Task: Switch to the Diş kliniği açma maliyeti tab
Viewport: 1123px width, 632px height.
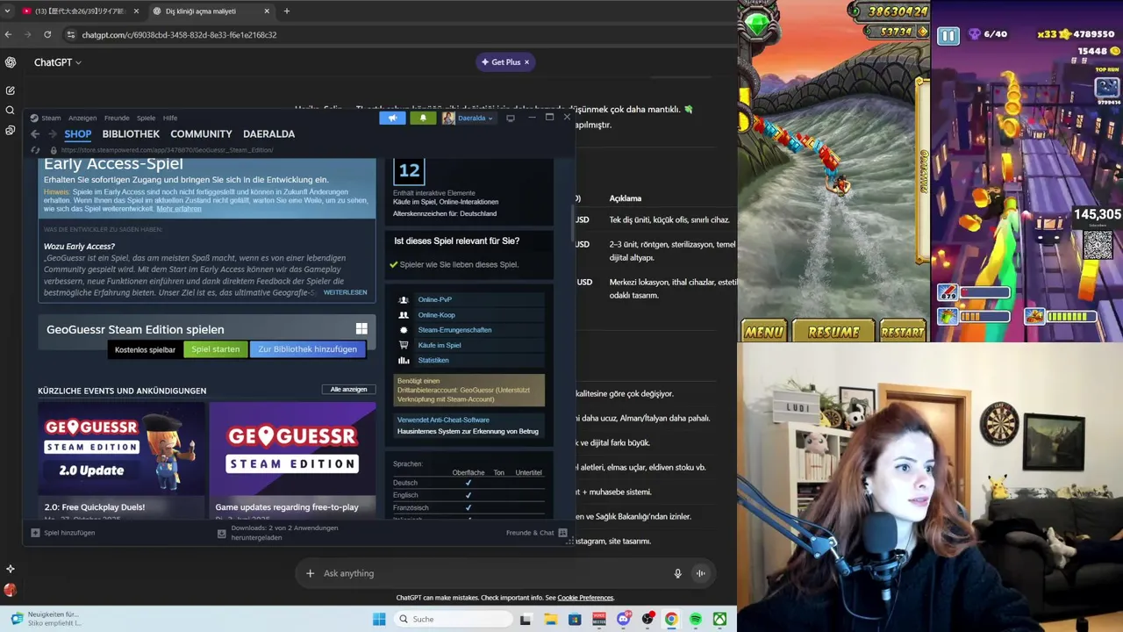Action: coord(210,11)
